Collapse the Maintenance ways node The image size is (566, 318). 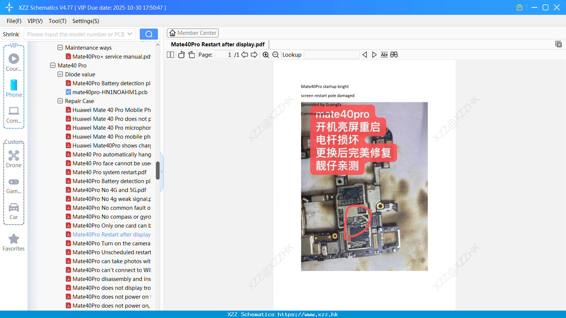tap(60, 47)
